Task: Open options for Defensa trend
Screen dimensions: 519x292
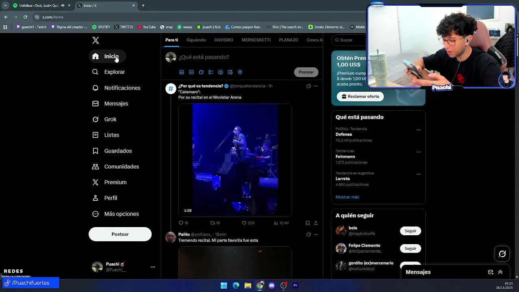Action: click(x=418, y=130)
